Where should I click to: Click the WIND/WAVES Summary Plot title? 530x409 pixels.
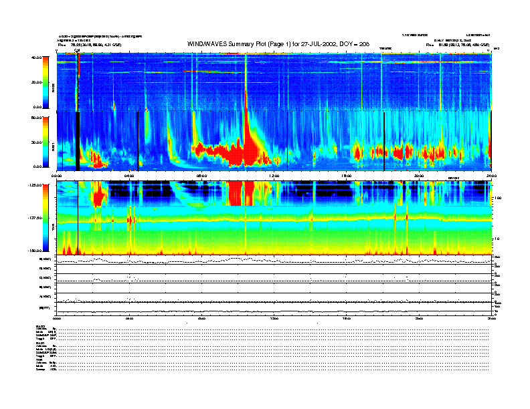pyautogui.click(x=278, y=44)
